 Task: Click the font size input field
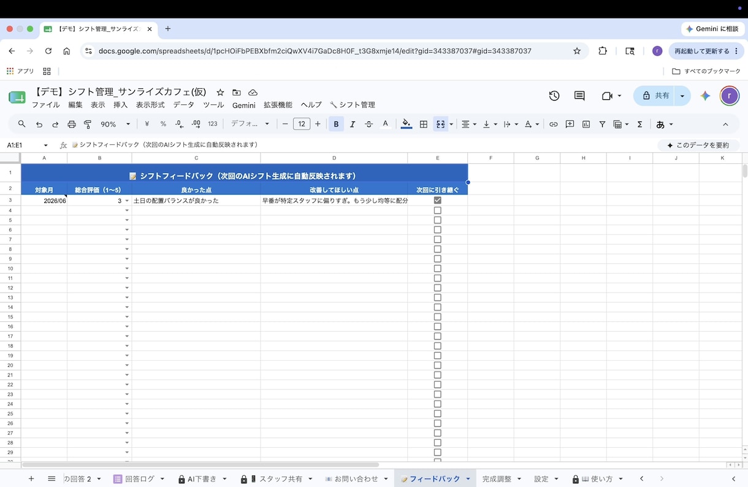click(302, 124)
